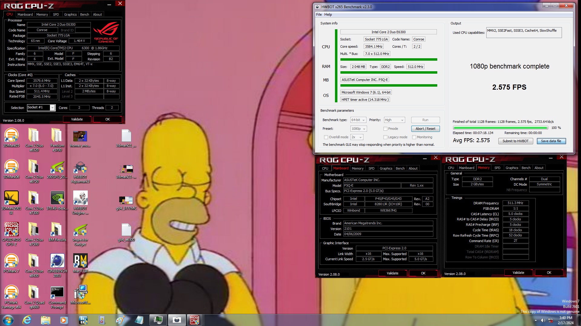
Task: Click the volume speaker tray icon
Action: tap(543, 320)
